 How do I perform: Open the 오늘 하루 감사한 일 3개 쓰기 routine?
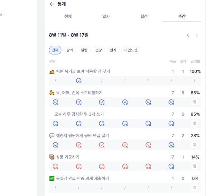[79, 114]
